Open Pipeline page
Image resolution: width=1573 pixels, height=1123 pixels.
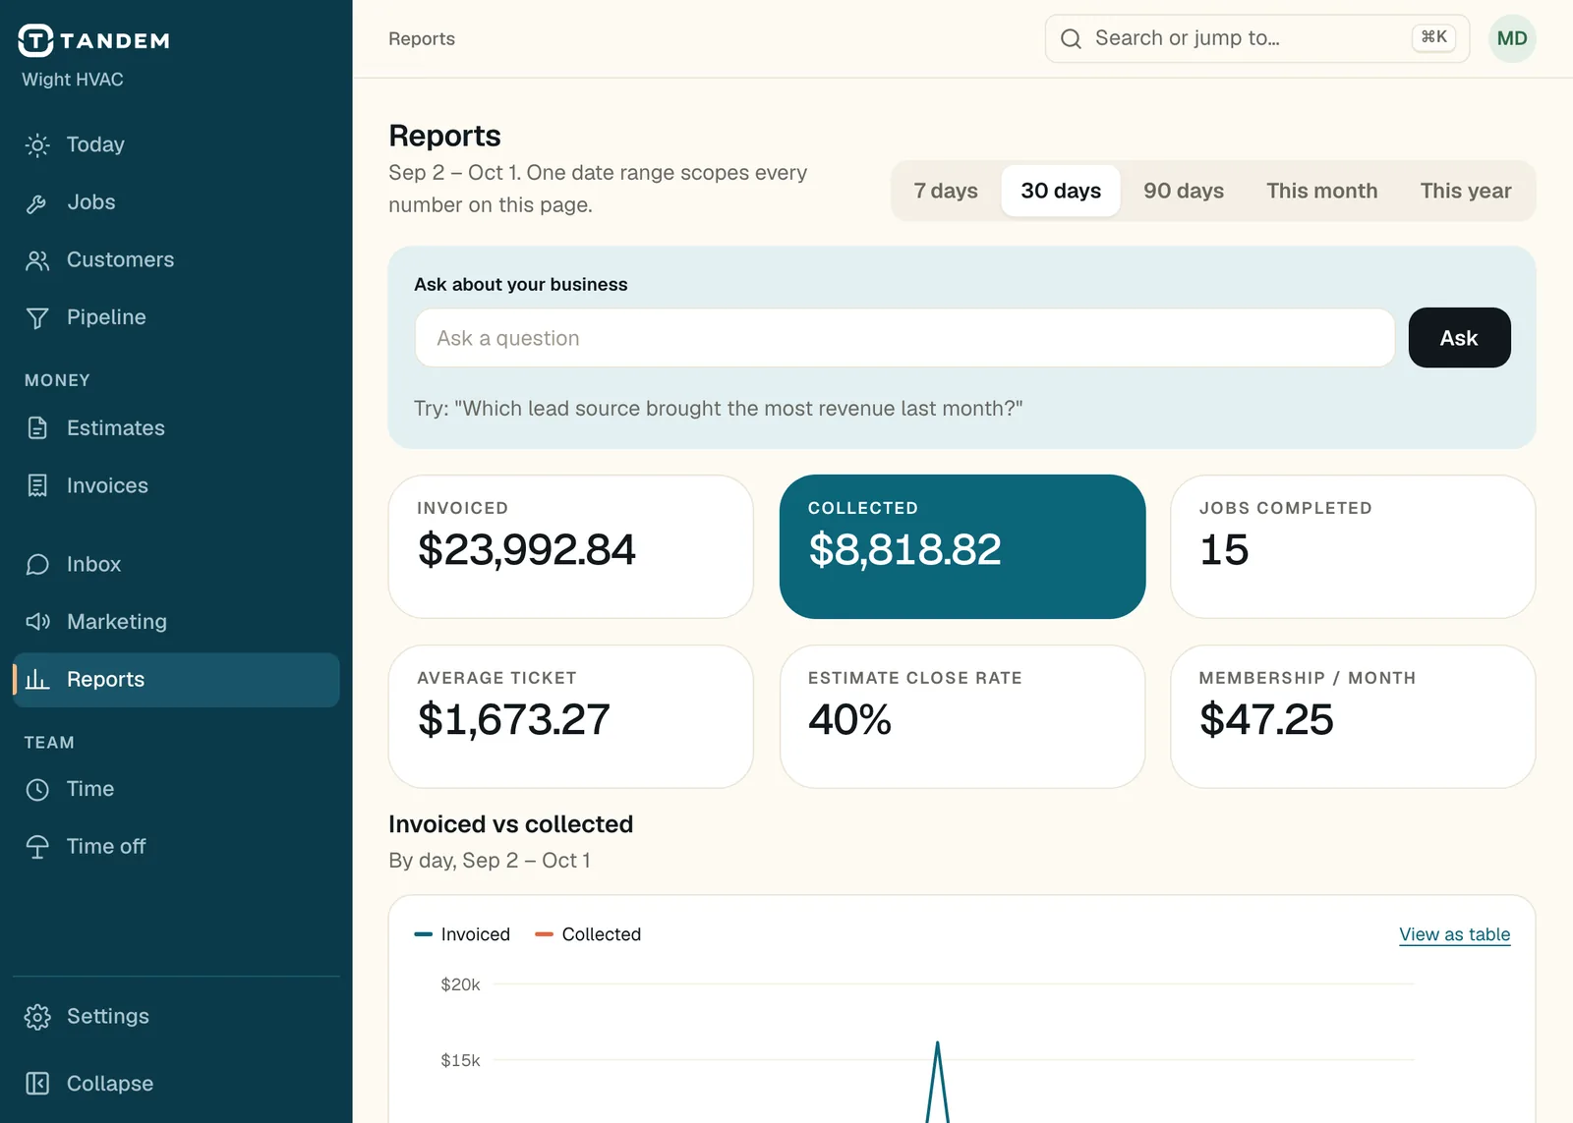(x=106, y=317)
